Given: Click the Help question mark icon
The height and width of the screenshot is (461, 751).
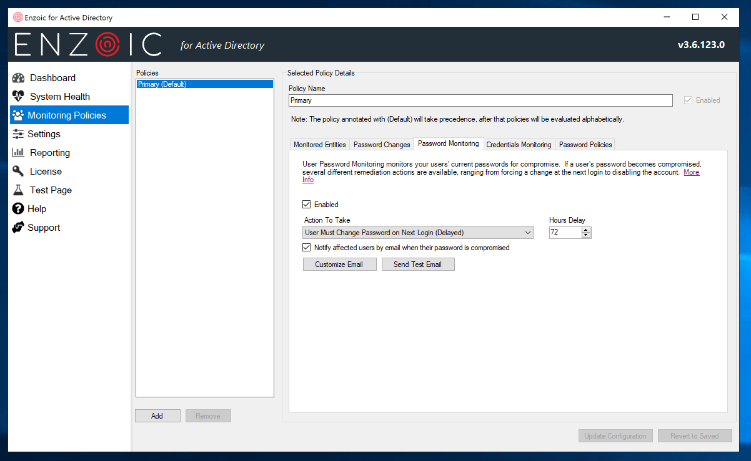Looking at the screenshot, I should (17, 209).
